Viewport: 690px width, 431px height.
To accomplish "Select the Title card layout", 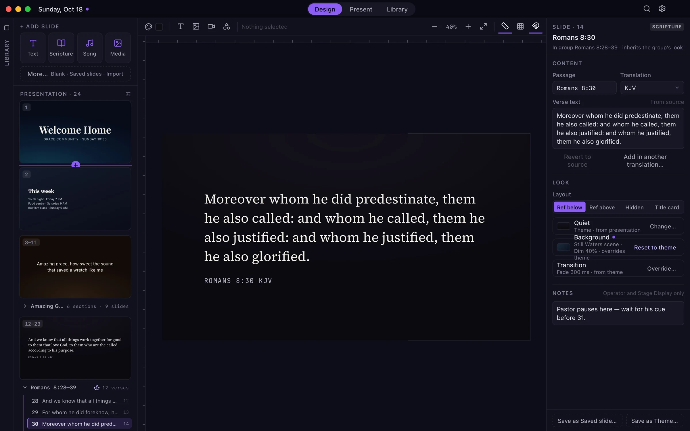I will coord(667,207).
